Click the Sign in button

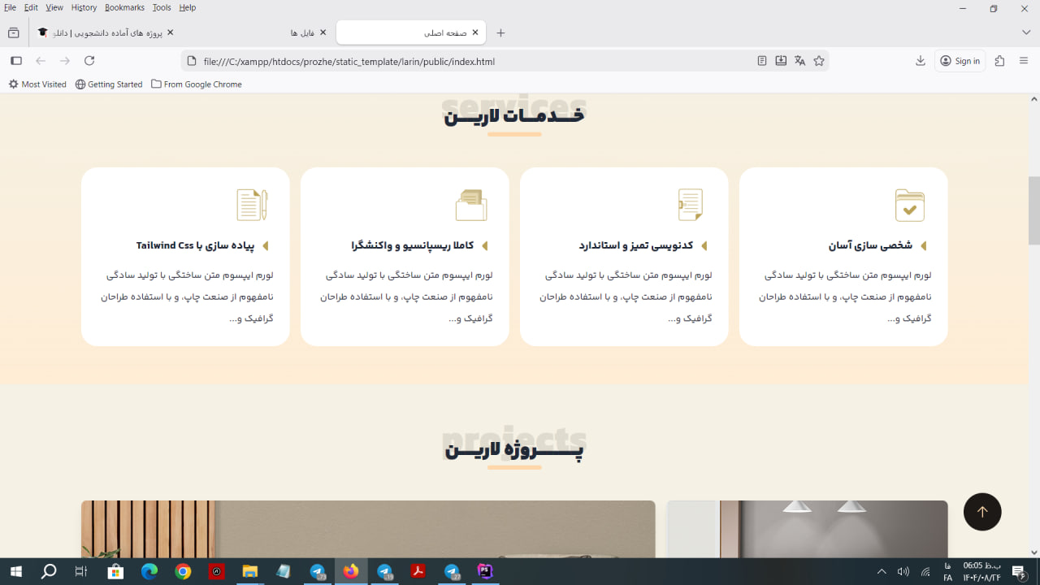(x=960, y=60)
